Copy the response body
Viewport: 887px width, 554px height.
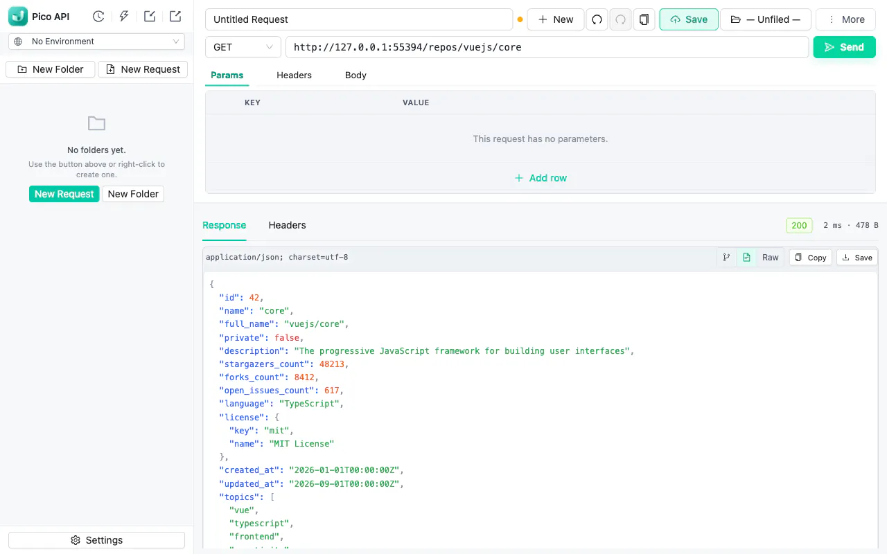[x=811, y=258]
